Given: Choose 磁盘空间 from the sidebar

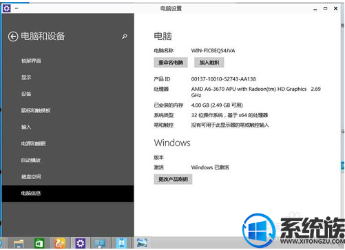Looking at the screenshot, I should coord(31,176).
